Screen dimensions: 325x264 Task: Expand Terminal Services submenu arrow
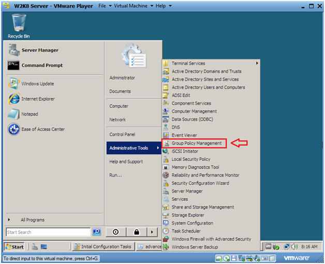257,63
